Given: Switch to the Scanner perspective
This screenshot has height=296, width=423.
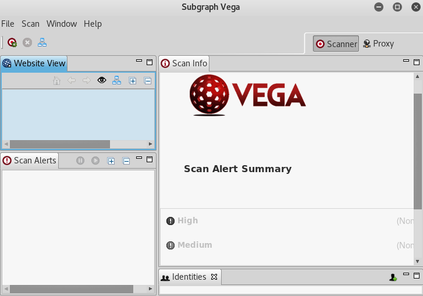Looking at the screenshot, I should tap(336, 44).
